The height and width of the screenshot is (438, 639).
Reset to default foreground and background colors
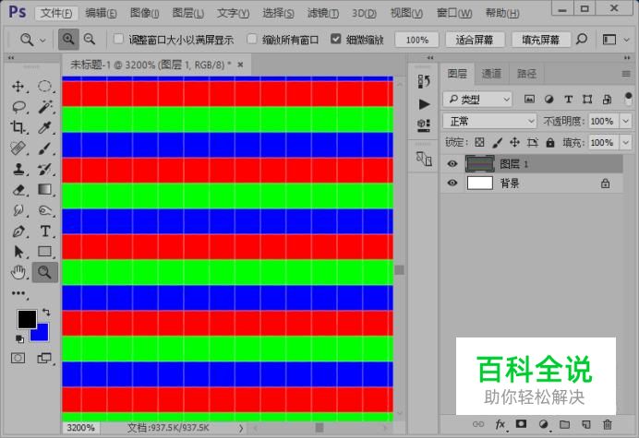(19, 338)
